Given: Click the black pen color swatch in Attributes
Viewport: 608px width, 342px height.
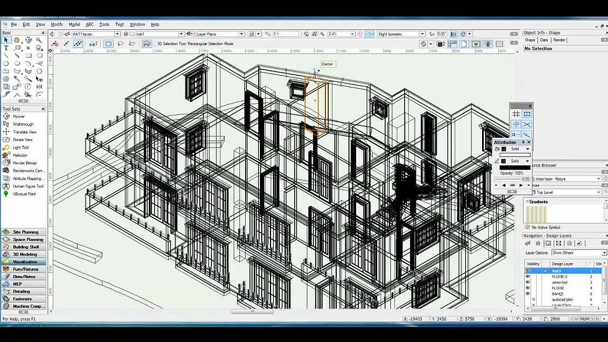Looking at the screenshot, I should pyautogui.click(x=515, y=167).
